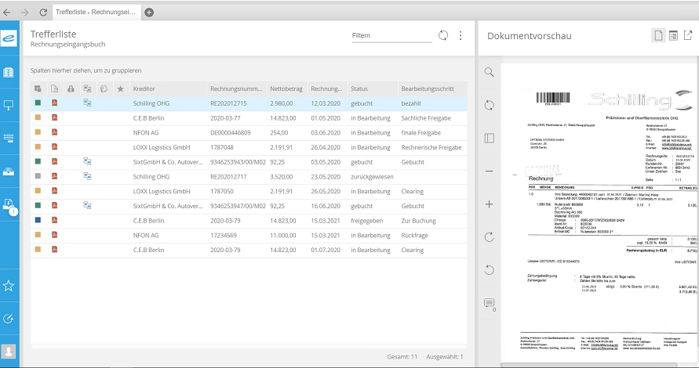Sort by Rechnungsnummer column header
Viewport: 699px width, 368px height.
tap(237, 89)
